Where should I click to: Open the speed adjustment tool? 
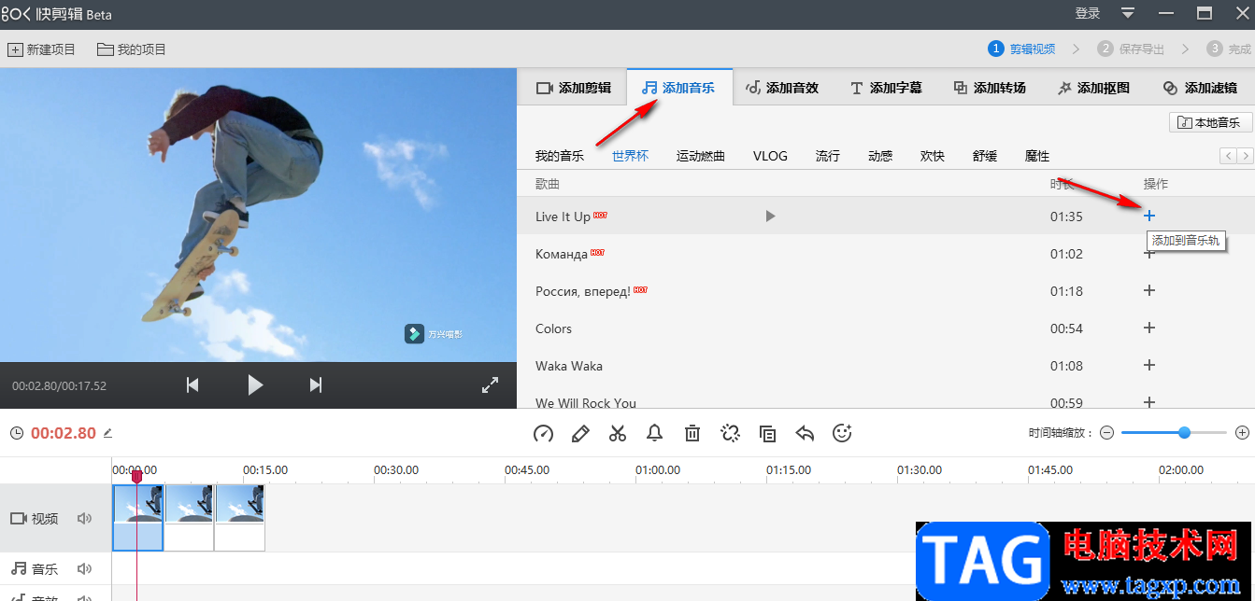click(x=544, y=433)
